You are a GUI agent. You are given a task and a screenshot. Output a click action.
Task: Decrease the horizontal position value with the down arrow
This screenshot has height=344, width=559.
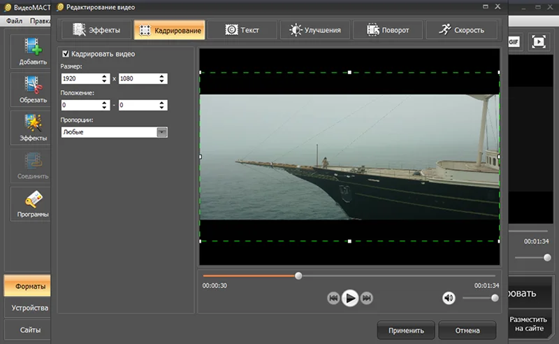coord(104,108)
